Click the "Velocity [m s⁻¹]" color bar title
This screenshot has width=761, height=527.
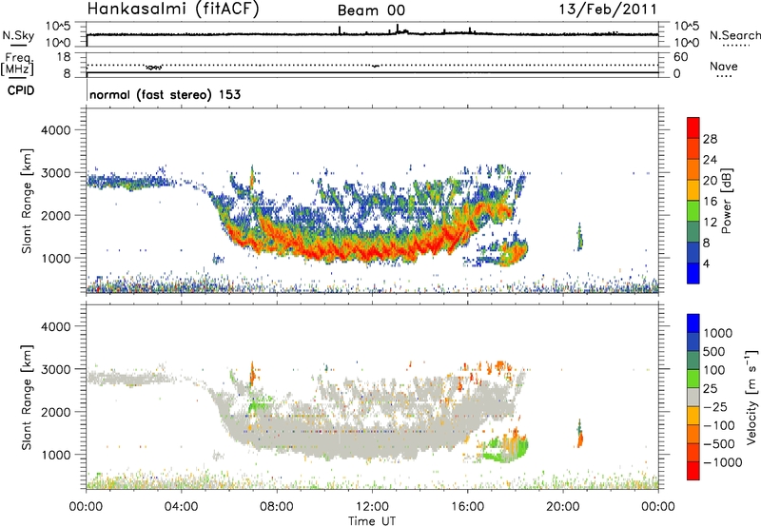coord(751,397)
